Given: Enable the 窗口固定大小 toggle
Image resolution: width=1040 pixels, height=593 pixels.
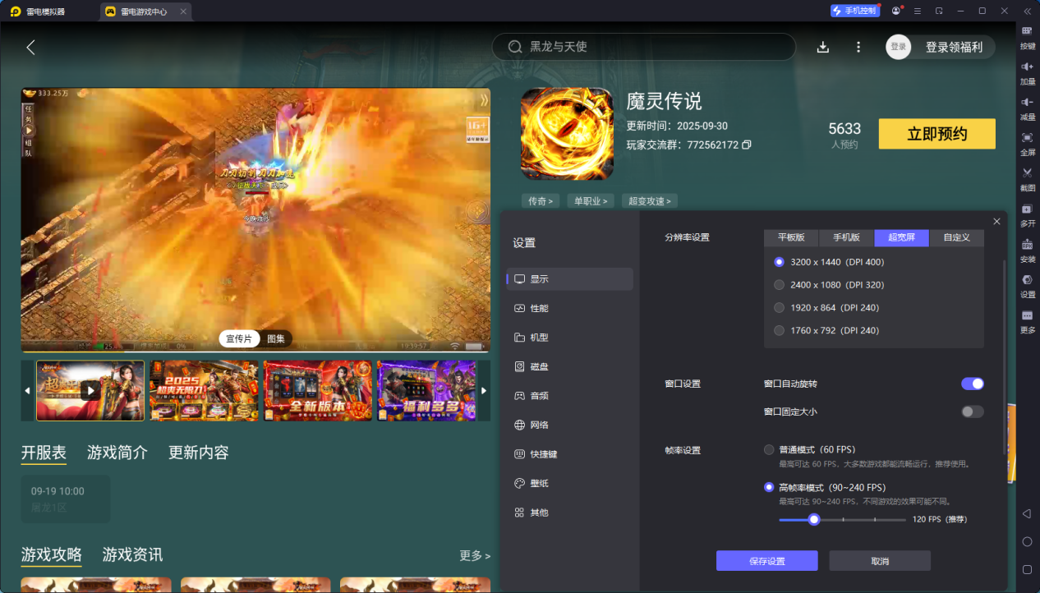Looking at the screenshot, I should click(x=973, y=411).
